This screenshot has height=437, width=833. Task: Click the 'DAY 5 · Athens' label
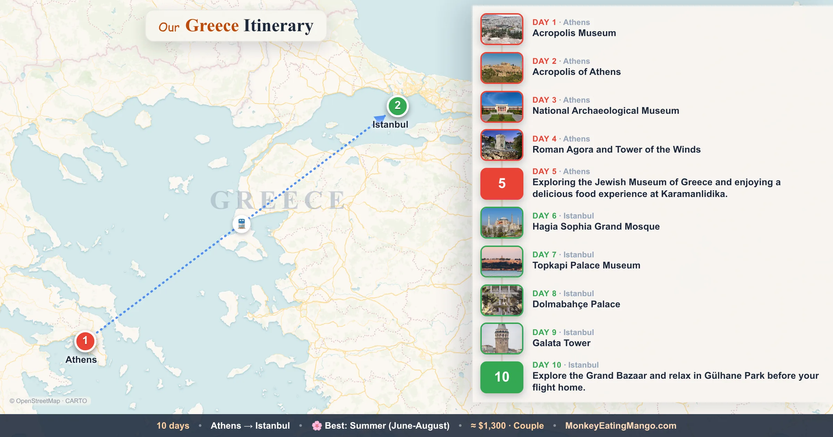click(561, 171)
